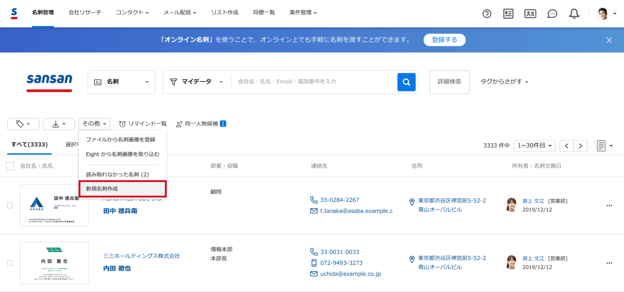Open 田中 徳兵衛 name link
The image size is (624, 292).
120,211
